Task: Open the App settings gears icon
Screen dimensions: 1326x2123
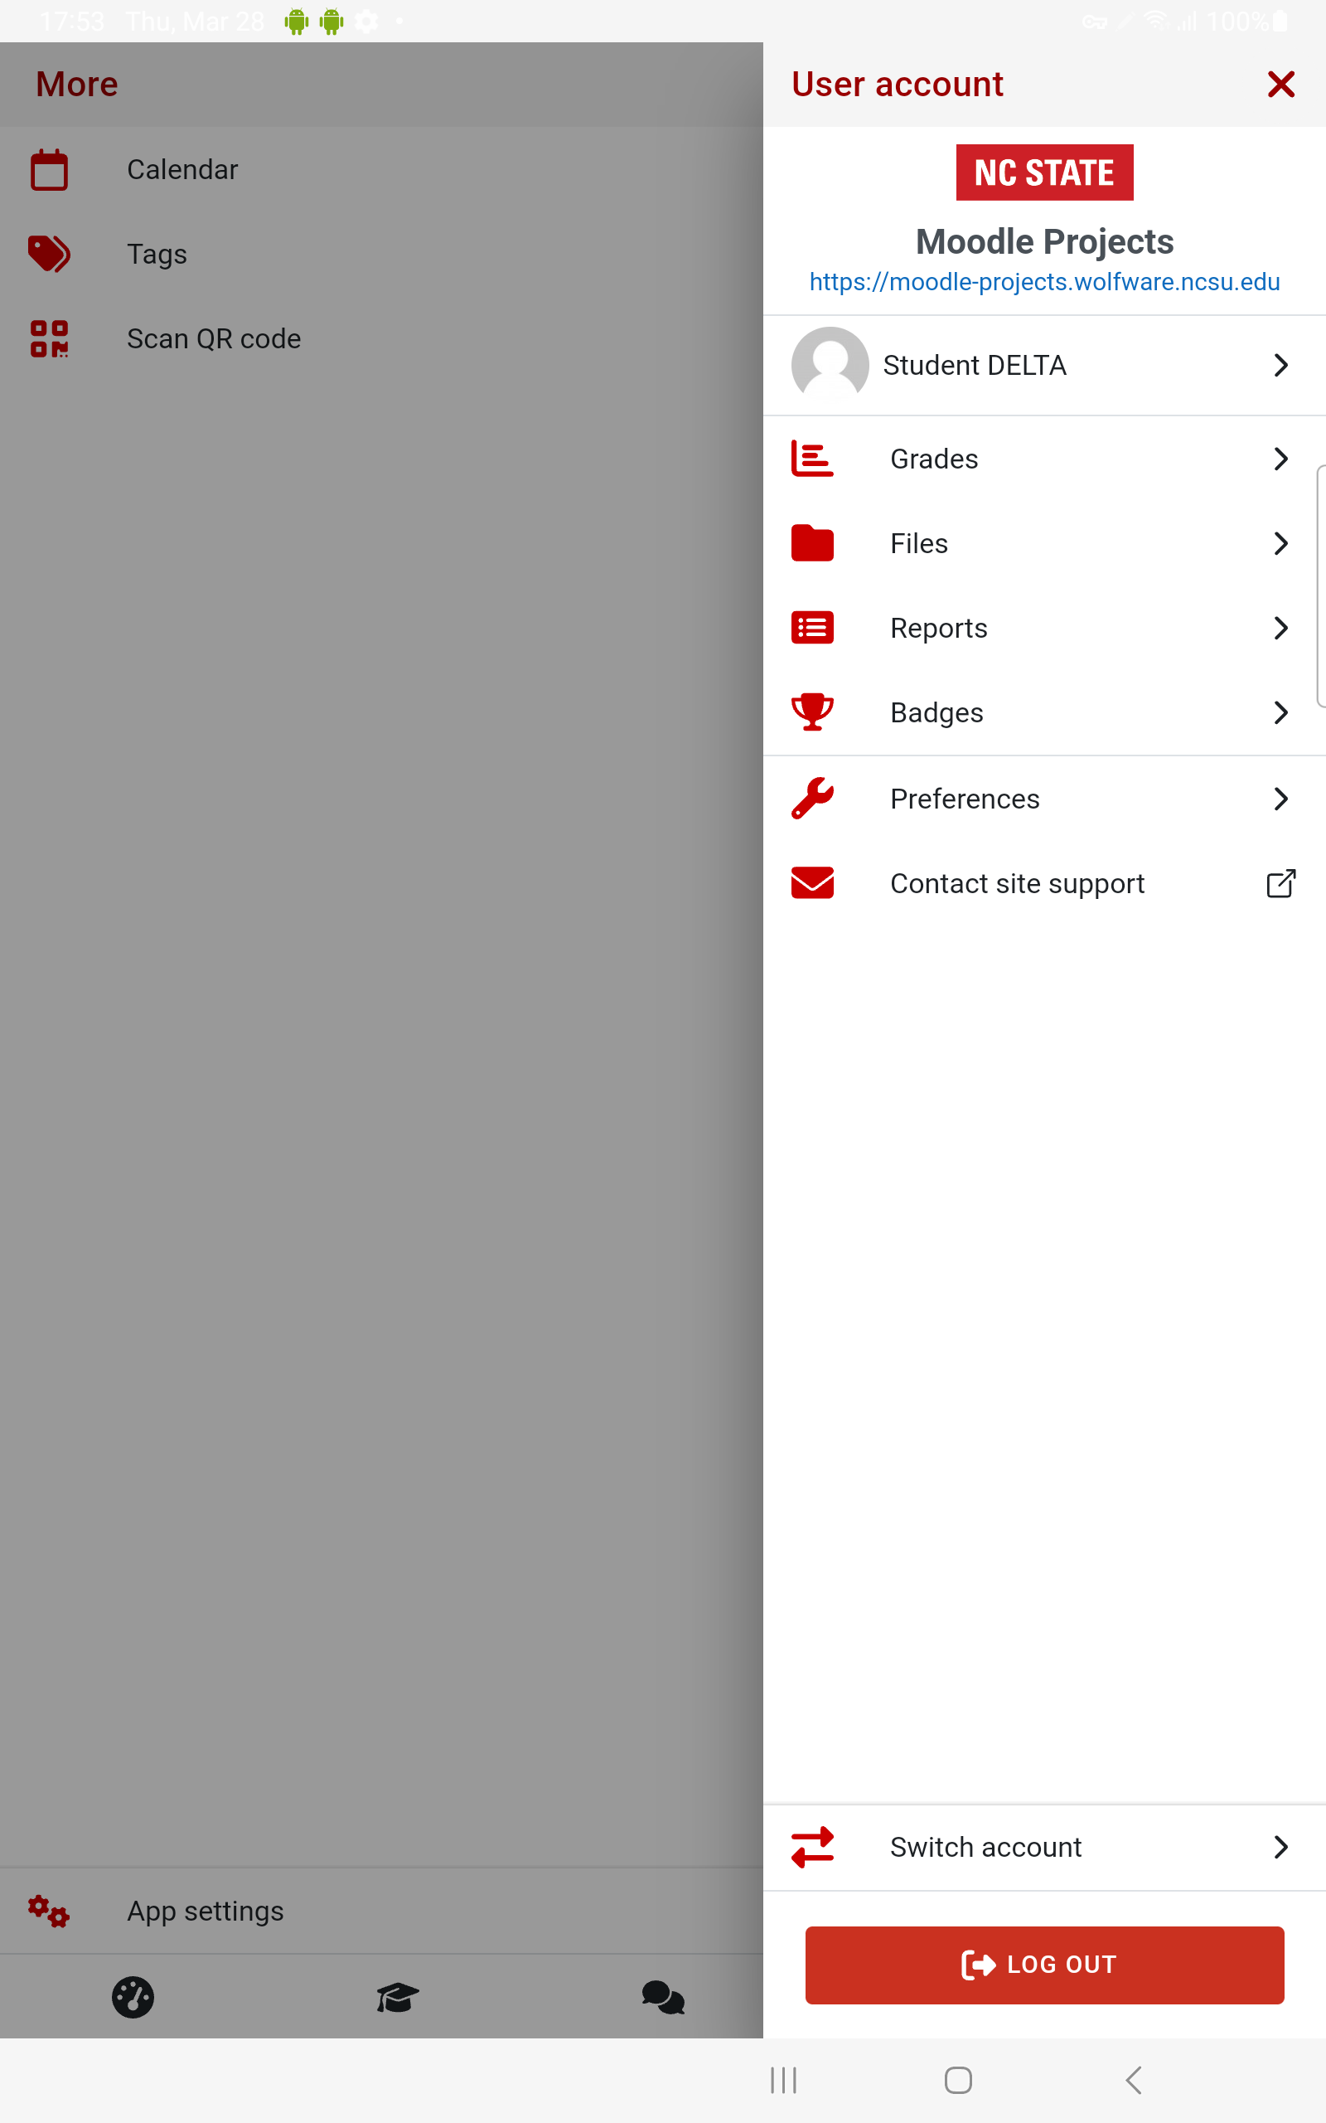Action: (49, 1911)
